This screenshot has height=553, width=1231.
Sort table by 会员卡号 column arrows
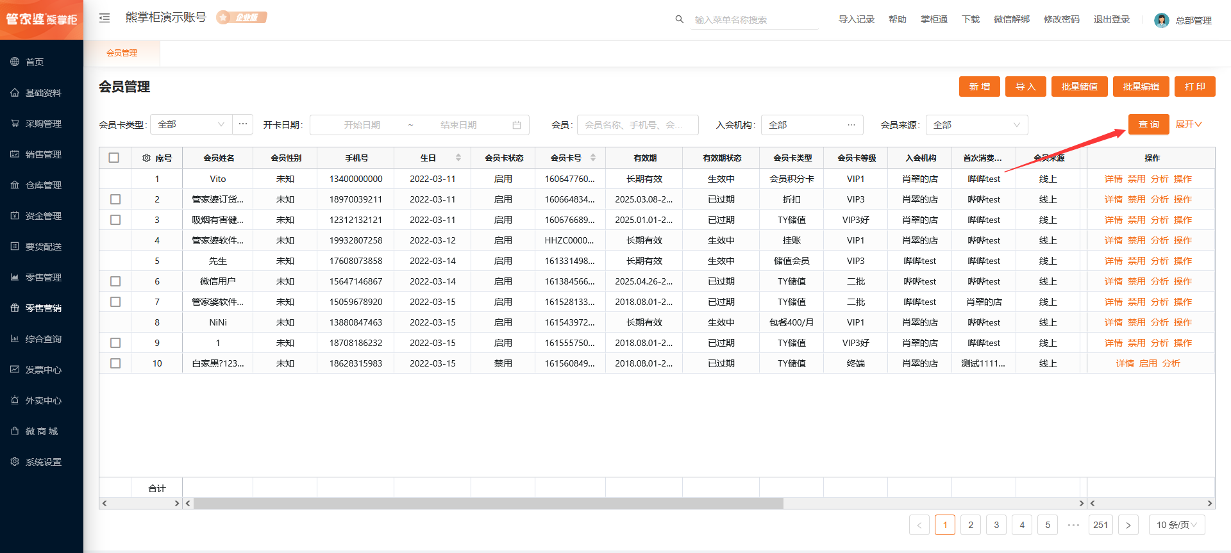pos(593,158)
